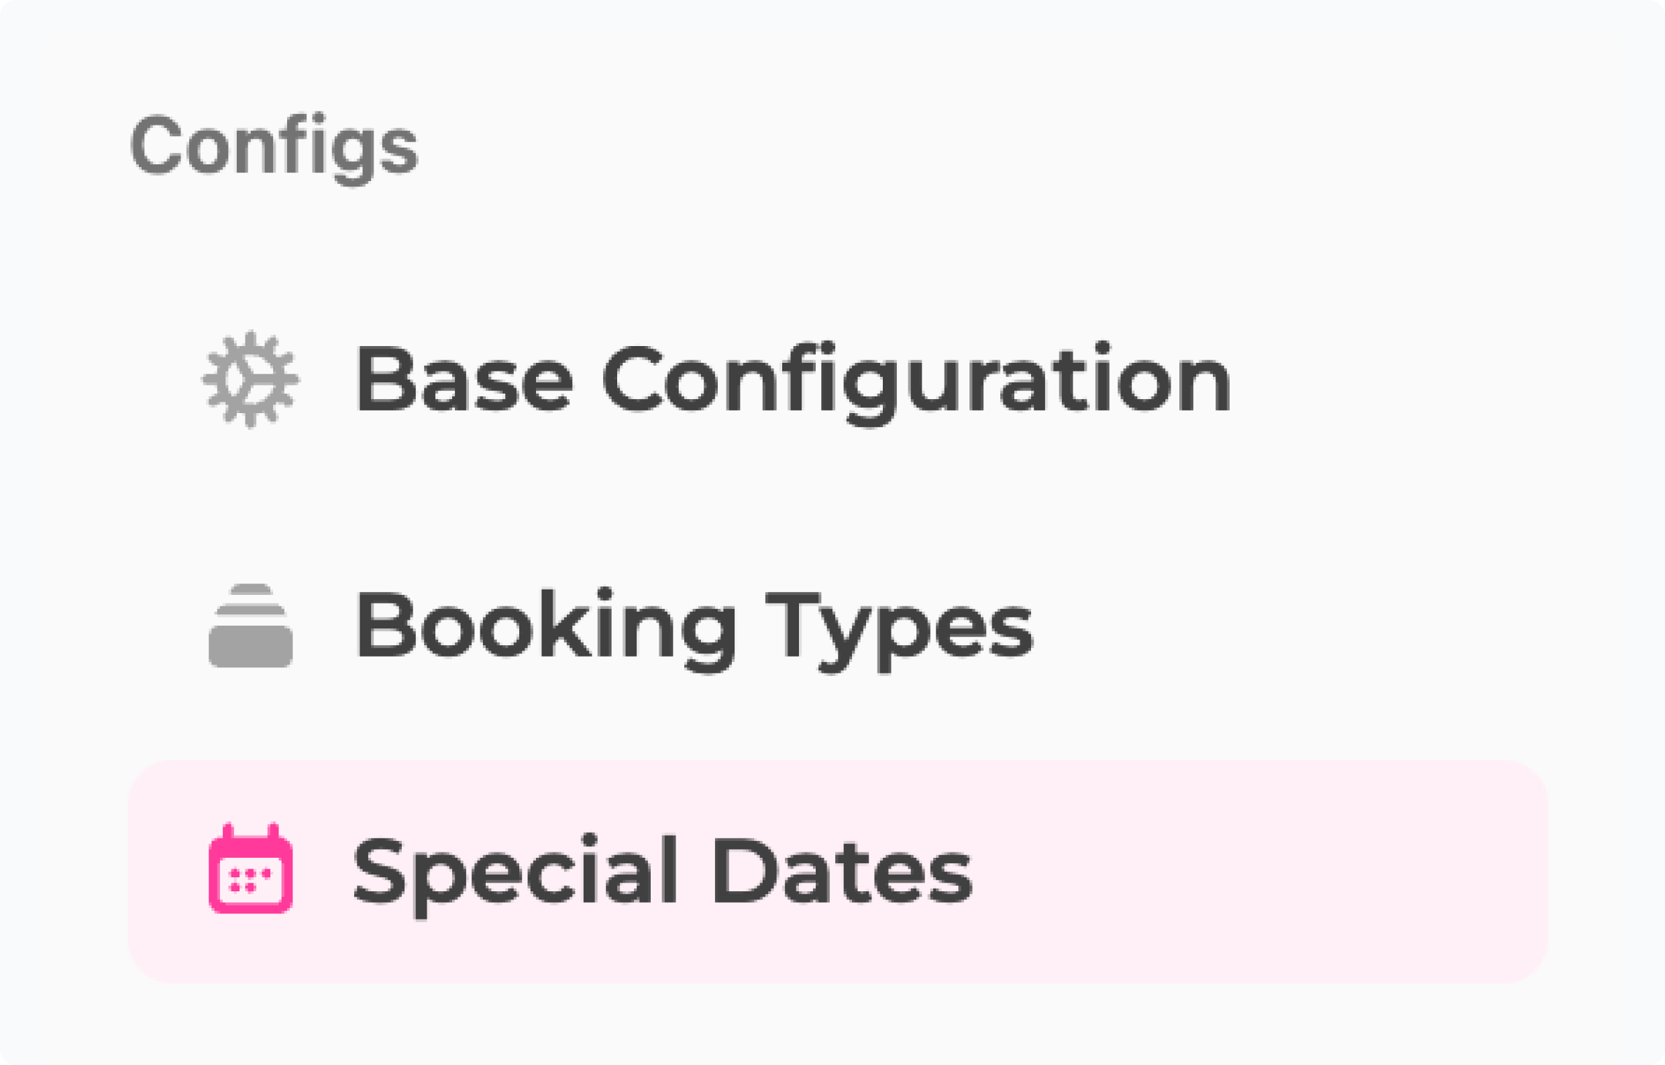Choose the first item under Configs
Viewport: 1665px width, 1065px height.
[792, 380]
